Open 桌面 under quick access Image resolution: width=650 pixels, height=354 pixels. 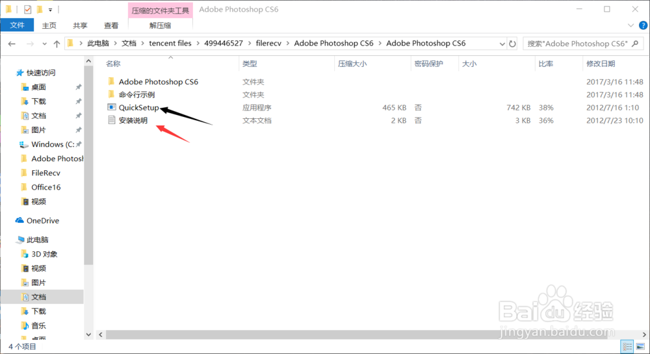click(38, 87)
